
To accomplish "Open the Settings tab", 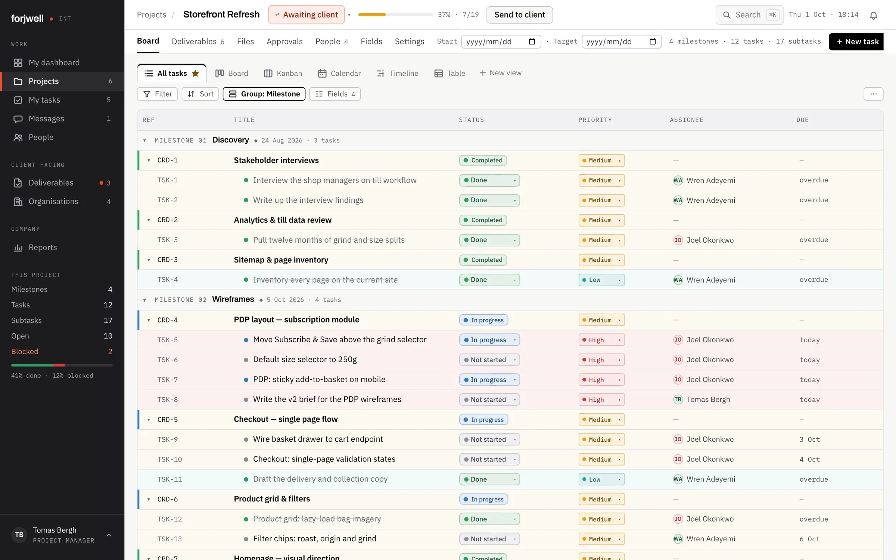I will coord(410,41).
